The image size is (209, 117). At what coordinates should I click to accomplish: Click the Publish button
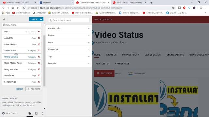pos(34,19)
